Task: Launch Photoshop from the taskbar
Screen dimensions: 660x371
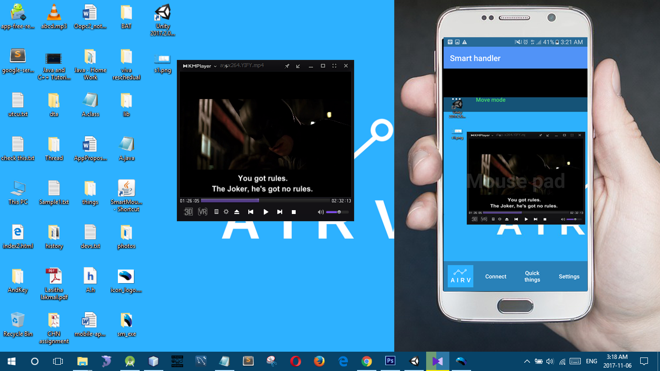Action: coord(390,361)
